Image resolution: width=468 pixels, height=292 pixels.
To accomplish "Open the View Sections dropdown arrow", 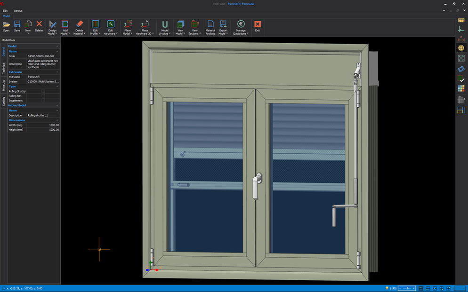I will 200,34.
